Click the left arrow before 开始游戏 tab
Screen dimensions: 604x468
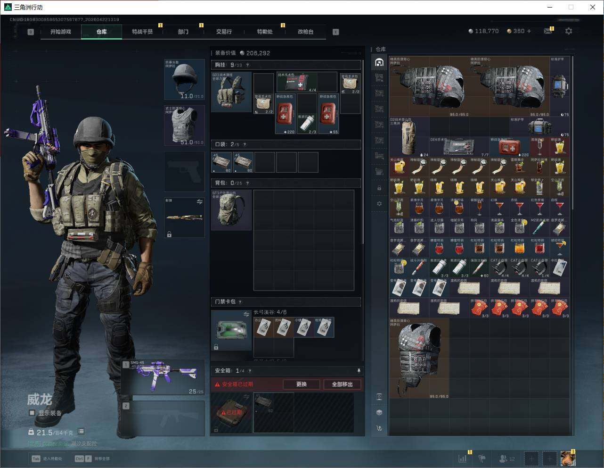[x=31, y=32]
